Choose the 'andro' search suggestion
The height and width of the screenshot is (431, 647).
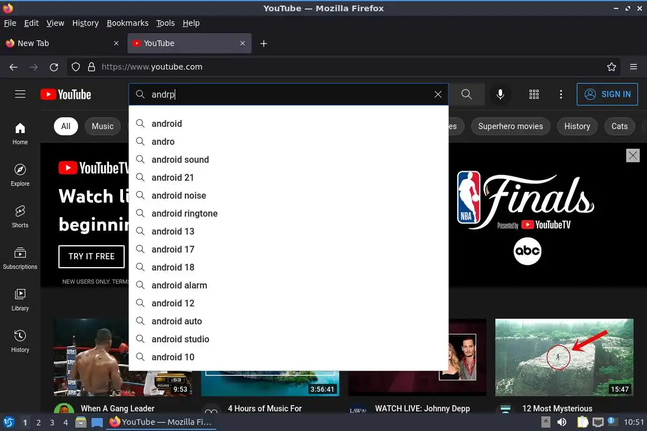click(289, 141)
